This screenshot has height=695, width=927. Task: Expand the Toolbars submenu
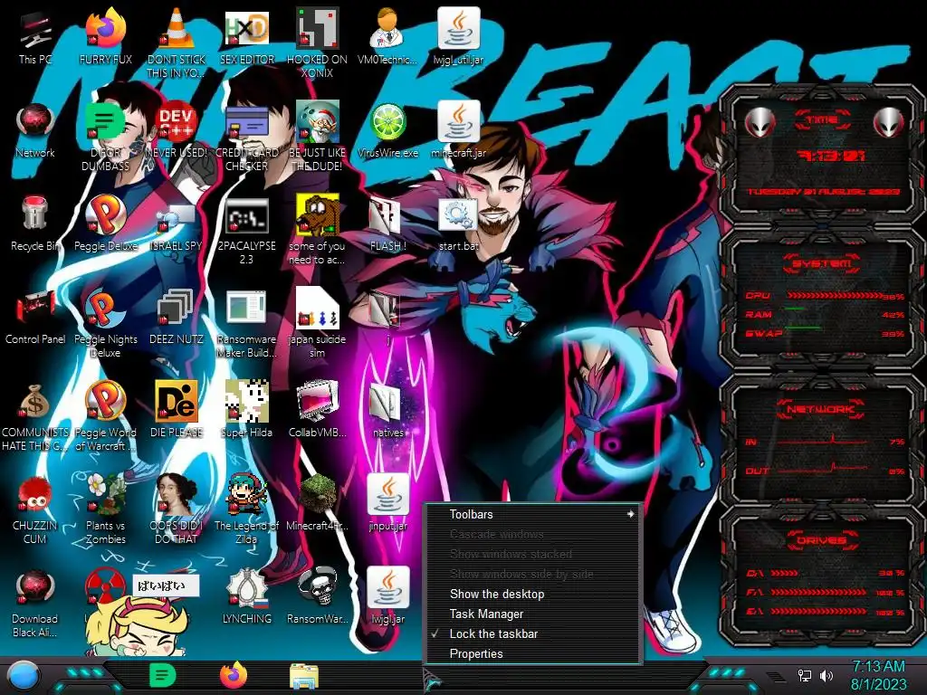532,514
